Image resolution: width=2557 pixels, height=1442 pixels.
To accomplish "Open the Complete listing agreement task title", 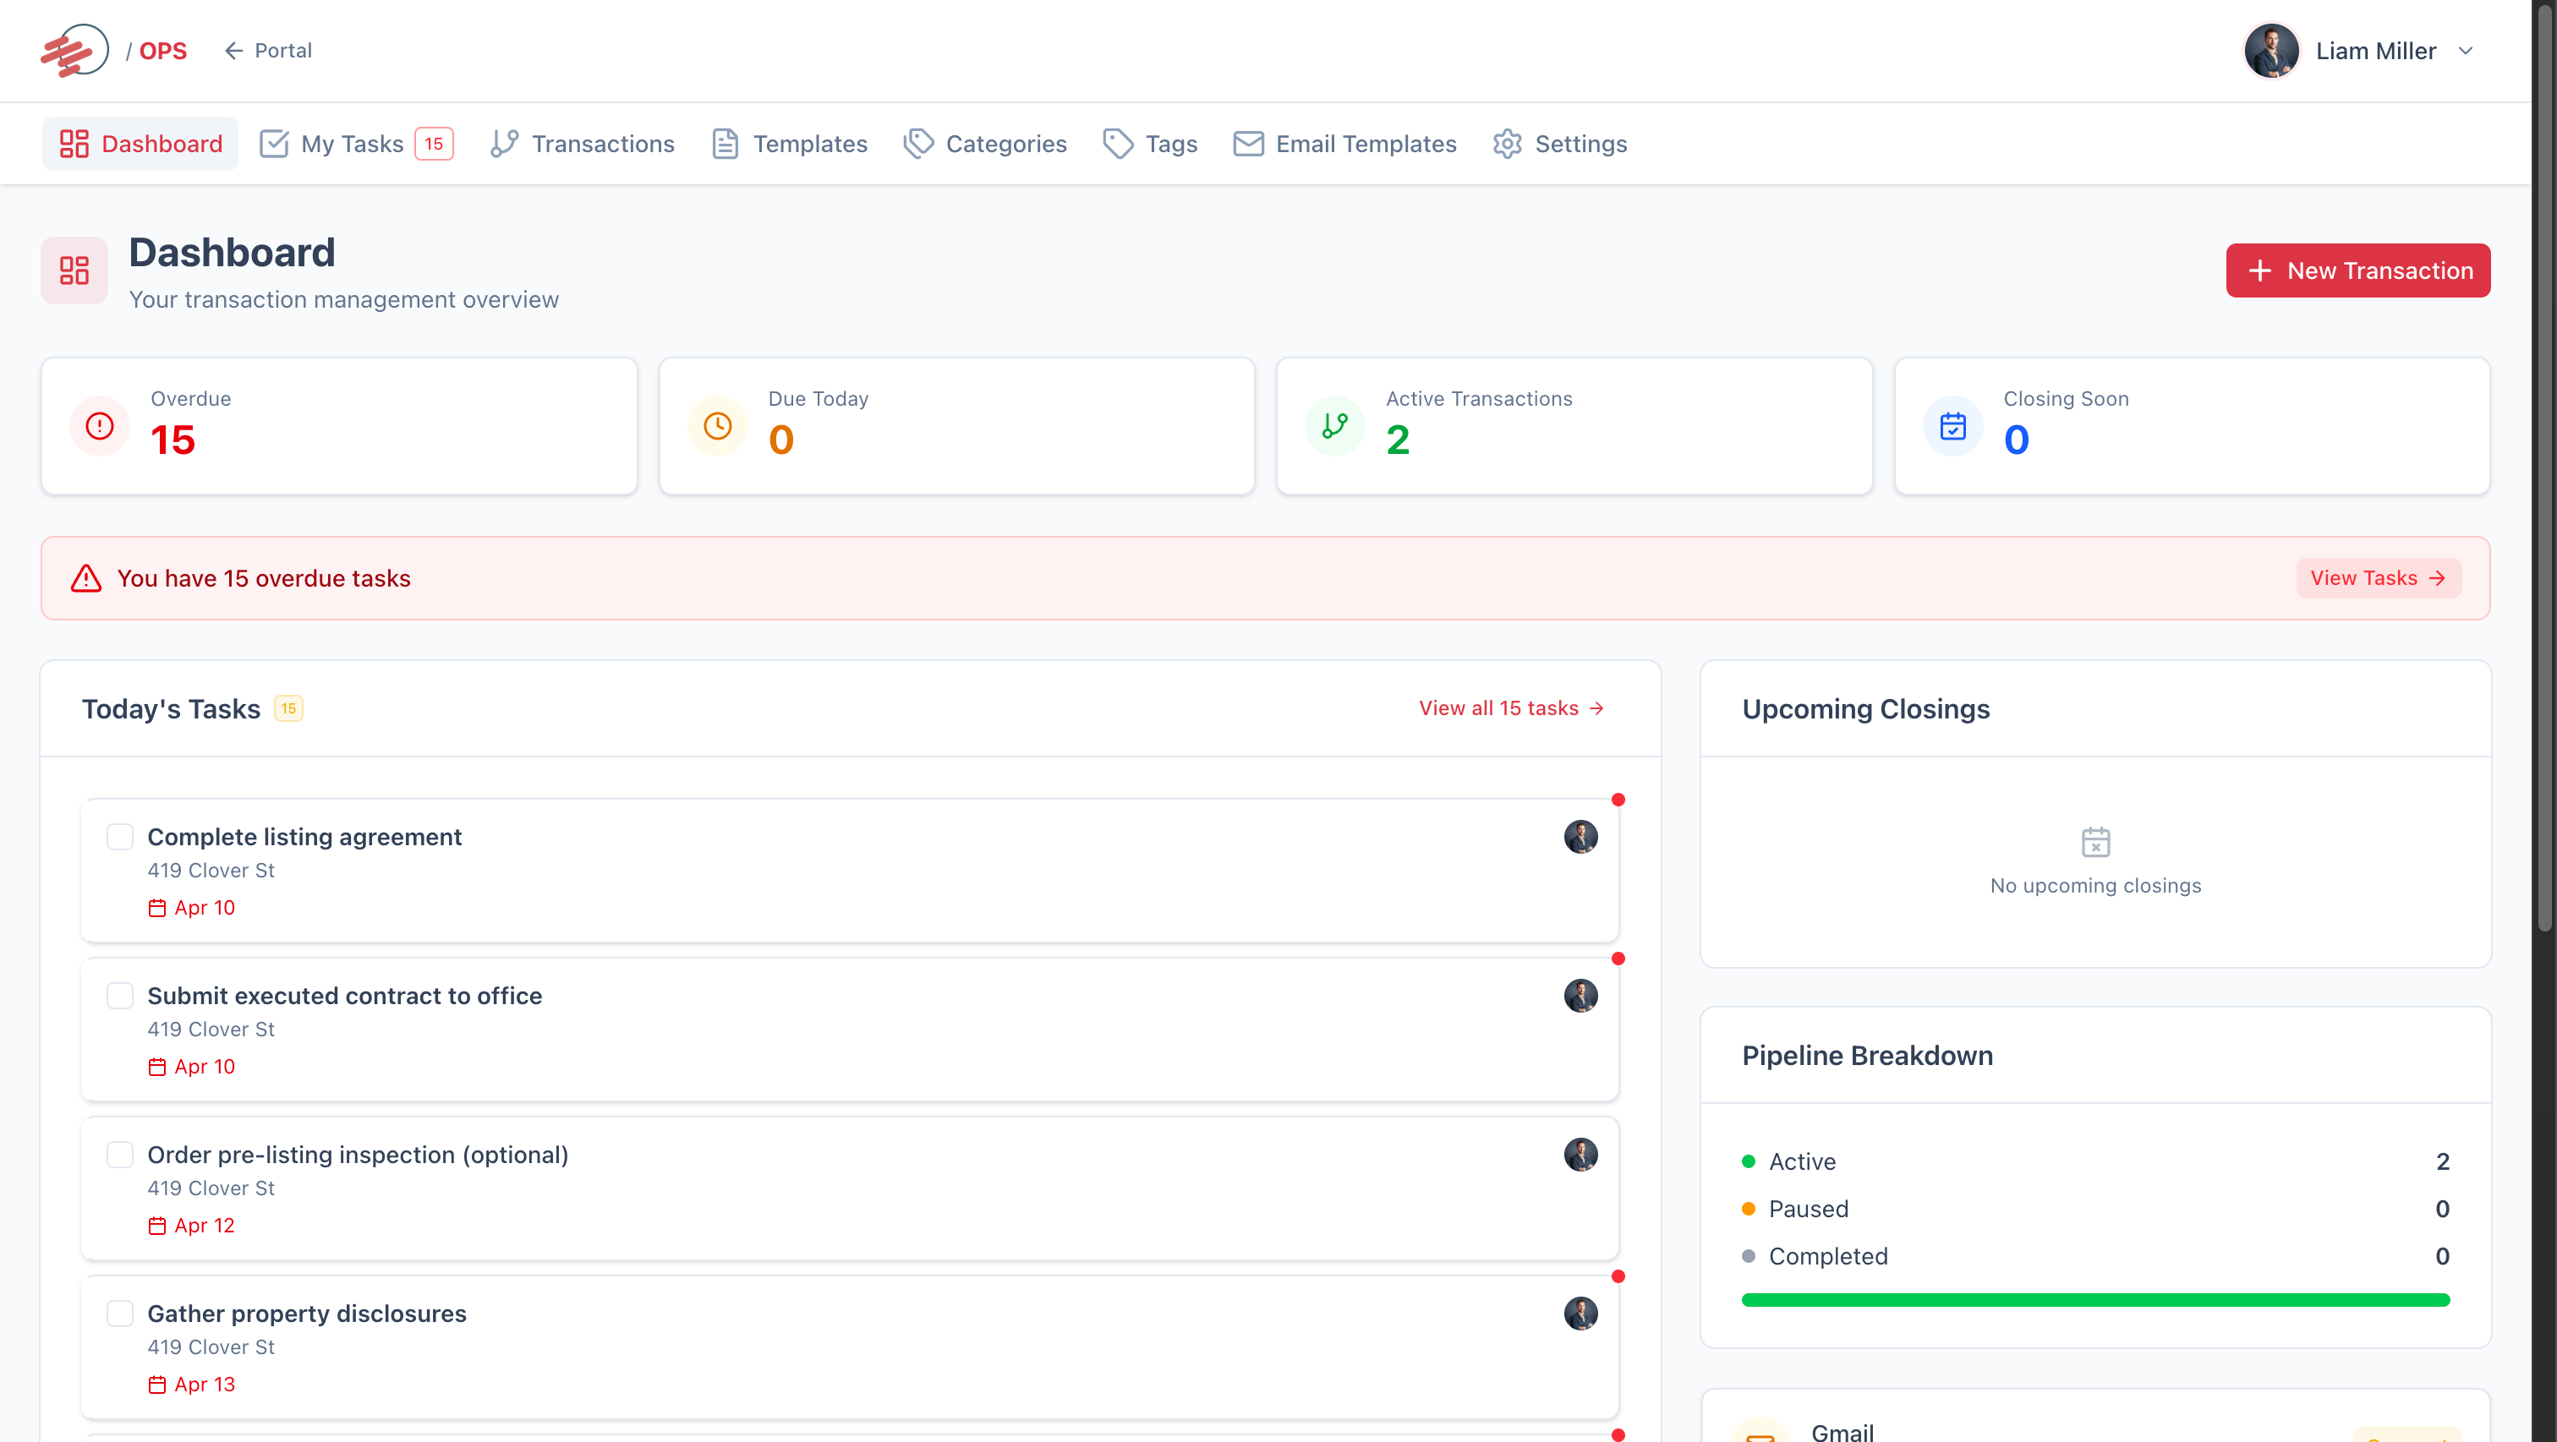I will 304,837.
